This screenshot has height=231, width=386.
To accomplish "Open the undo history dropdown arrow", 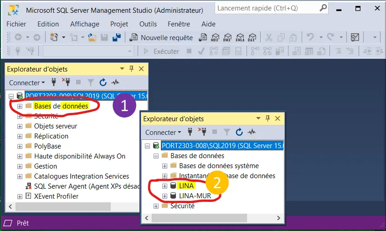I will pos(321,37).
